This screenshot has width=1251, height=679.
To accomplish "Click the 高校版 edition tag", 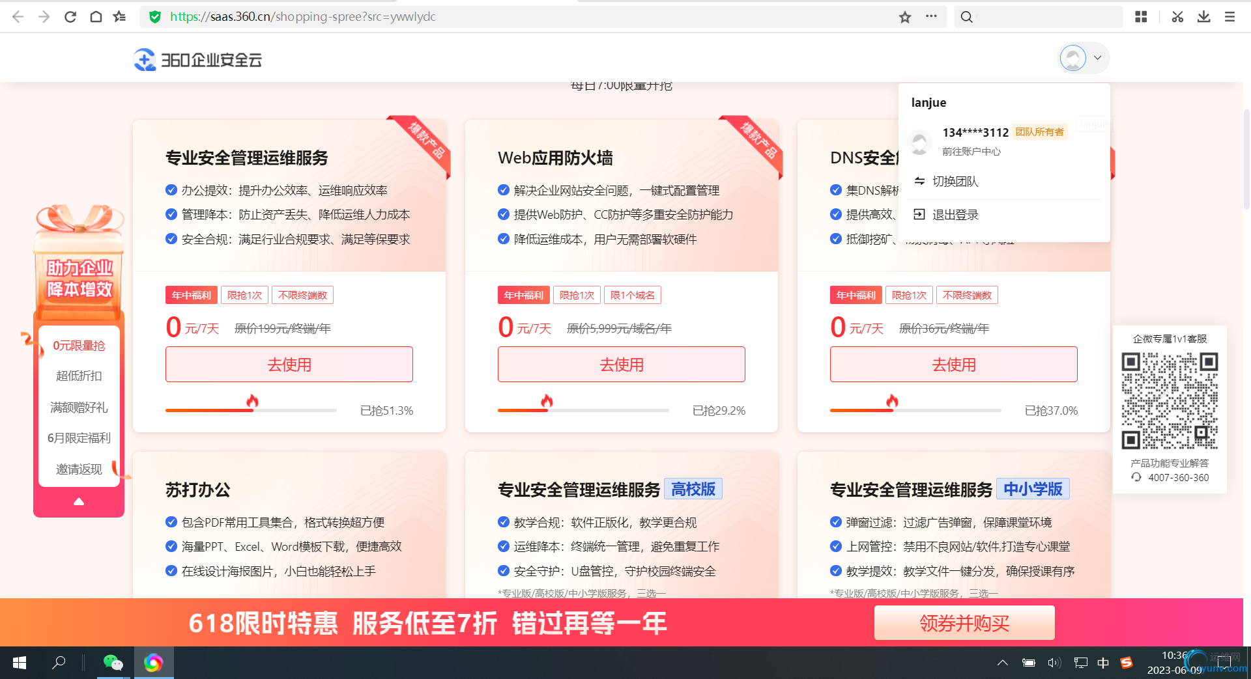I will pyautogui.click(x=693, y=489).
